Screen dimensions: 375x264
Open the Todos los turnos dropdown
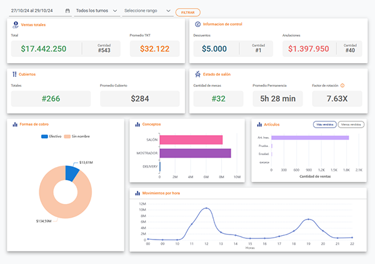pos(96,11)
